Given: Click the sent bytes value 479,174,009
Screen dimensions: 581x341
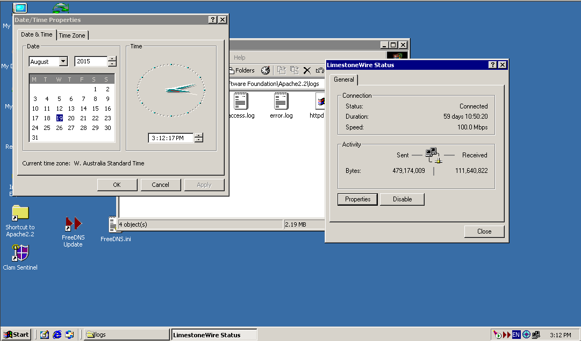Looking at the screenshot, I should coord(408,171).
